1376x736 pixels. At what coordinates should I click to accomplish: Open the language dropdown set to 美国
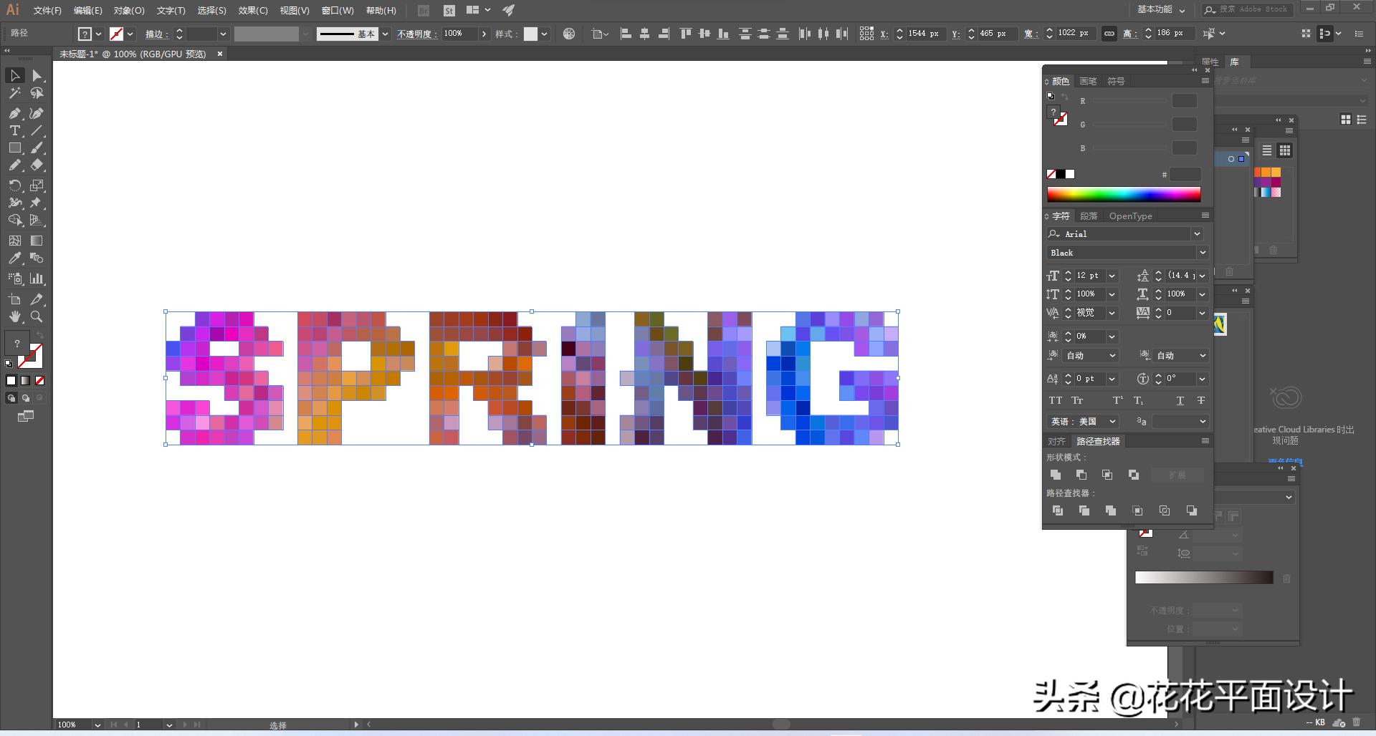1112,421
